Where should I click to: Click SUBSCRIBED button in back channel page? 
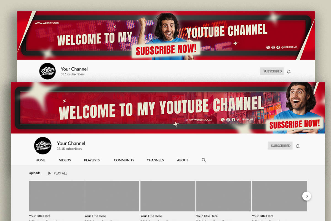tap(272, 71)
